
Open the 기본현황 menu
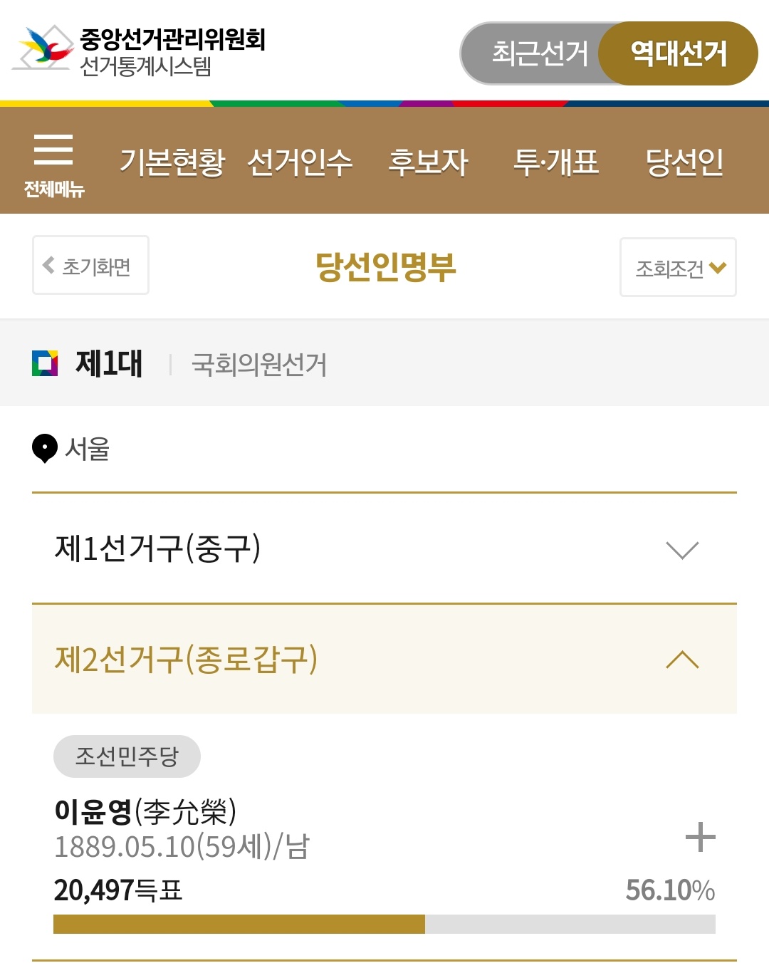tap(172, 162)
